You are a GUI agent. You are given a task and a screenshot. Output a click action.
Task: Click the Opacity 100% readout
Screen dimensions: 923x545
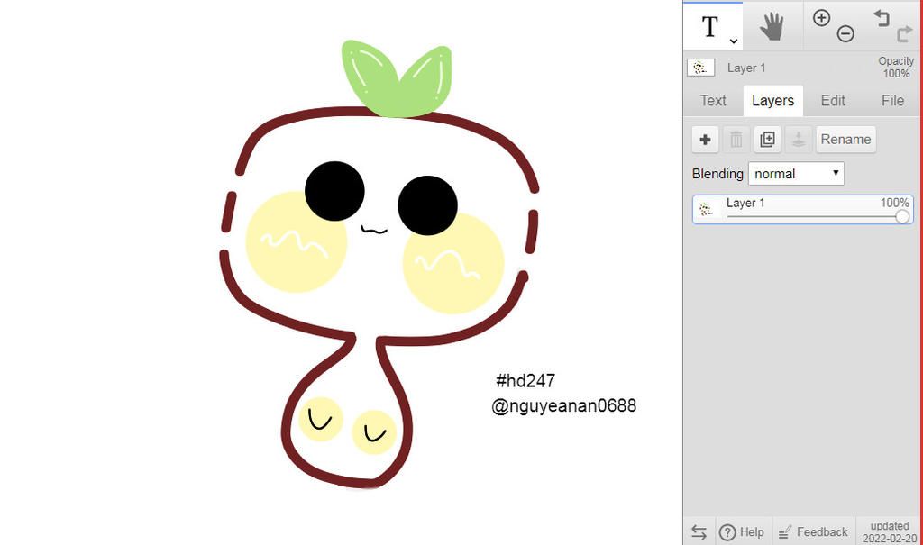(896, 67)
